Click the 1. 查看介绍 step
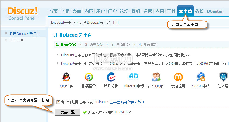 66,45
